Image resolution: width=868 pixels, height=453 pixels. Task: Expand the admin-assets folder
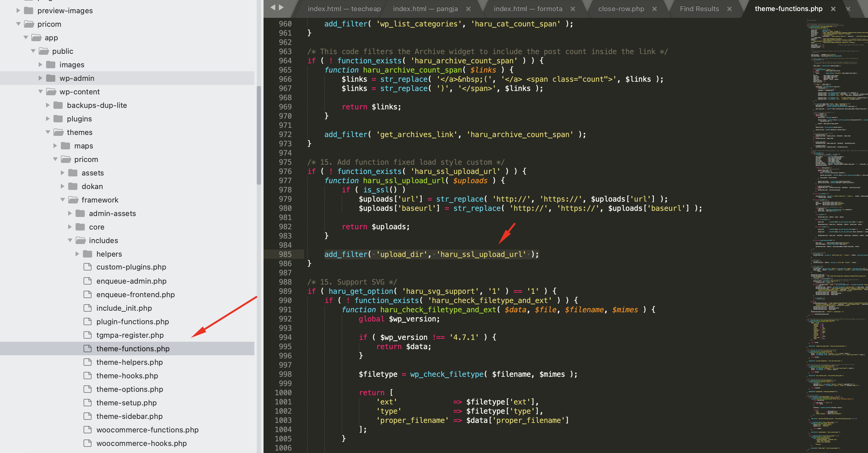click(70, 213)
